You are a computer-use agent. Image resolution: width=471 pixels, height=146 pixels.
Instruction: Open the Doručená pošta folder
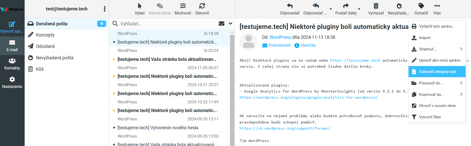67,24
